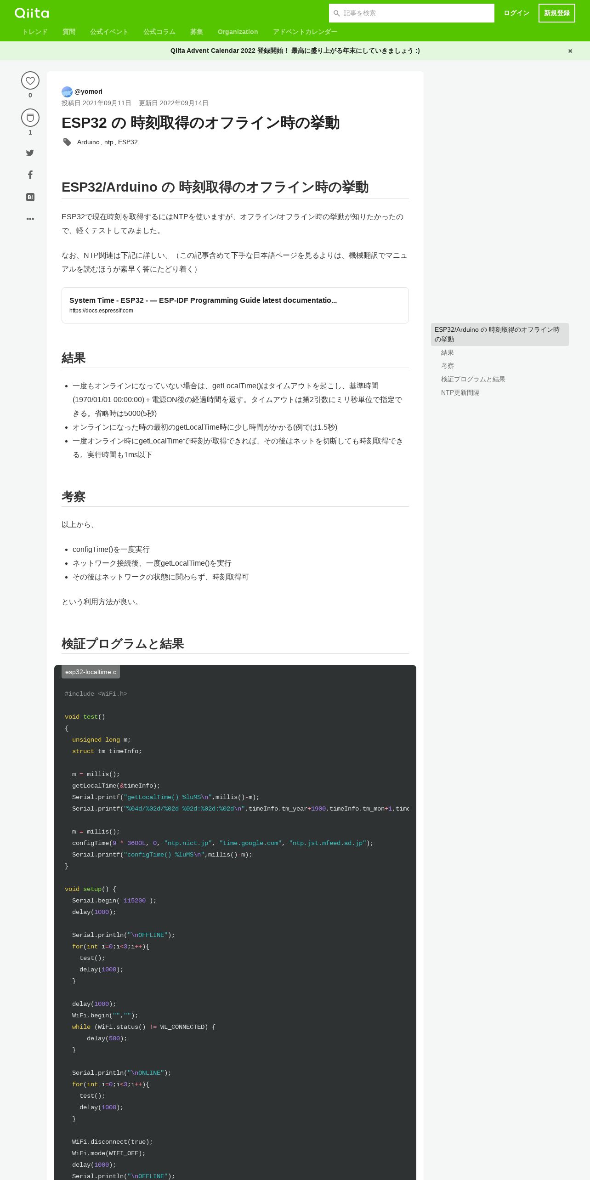Open the three-dot more options menu
The height and width of the screenshot is (1180, 590).
(30, 219)
